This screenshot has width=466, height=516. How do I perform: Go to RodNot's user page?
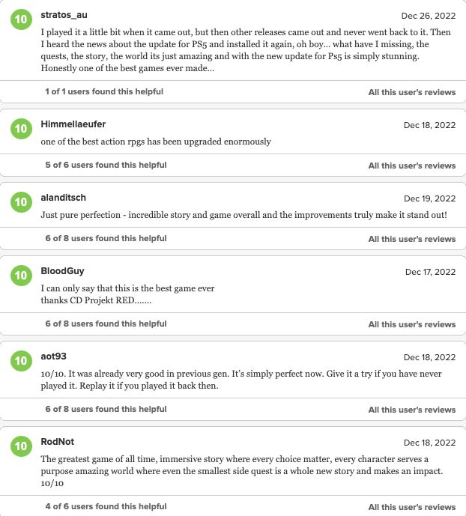pos(57,442)
